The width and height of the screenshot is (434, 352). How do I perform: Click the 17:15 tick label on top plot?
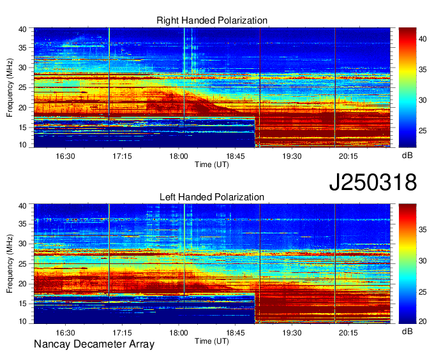pyautogui.click(x=122, y=156)
